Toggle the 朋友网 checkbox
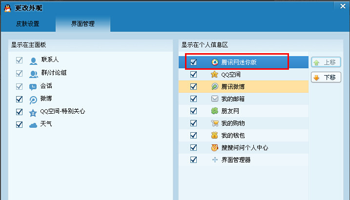 point(194,111)
